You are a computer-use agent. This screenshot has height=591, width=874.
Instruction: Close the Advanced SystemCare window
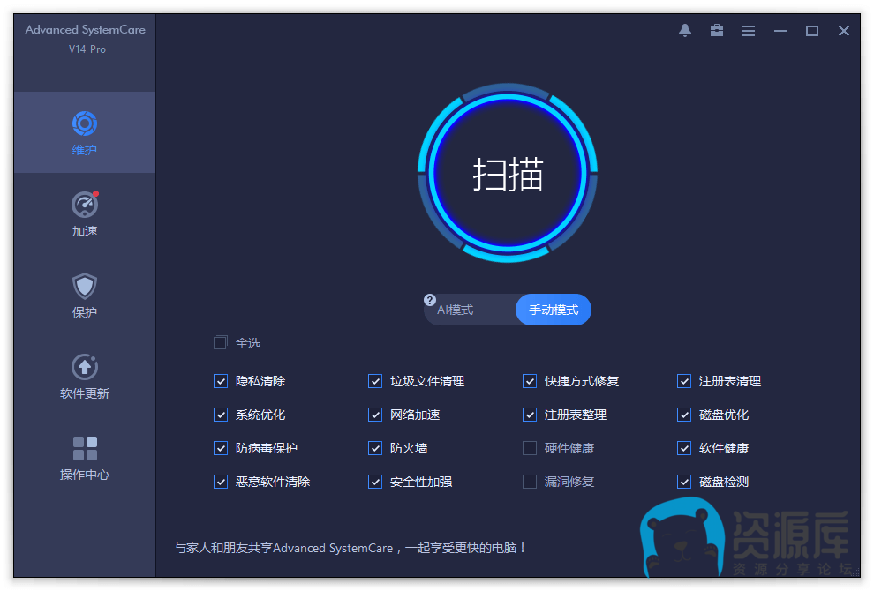(844, 31)
